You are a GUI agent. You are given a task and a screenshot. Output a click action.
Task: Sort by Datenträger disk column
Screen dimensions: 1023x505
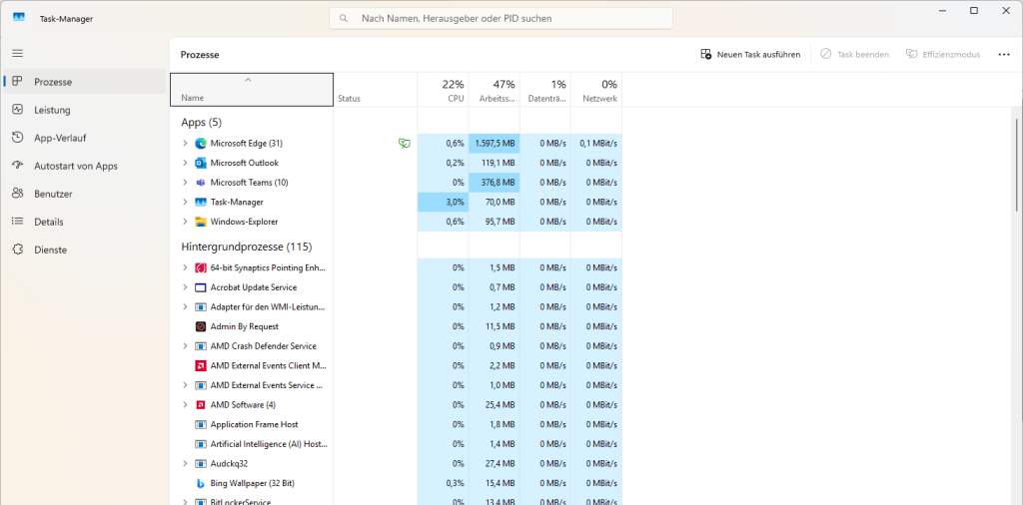(x=545, y=89)
